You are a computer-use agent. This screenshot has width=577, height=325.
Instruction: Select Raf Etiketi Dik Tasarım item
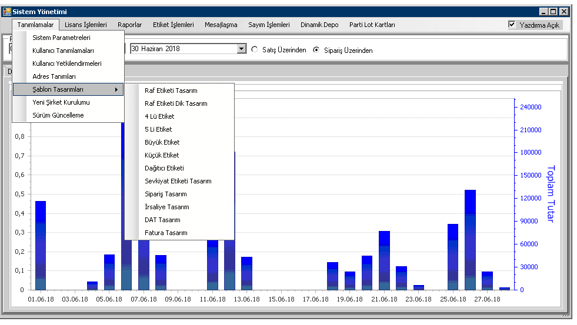179,103
